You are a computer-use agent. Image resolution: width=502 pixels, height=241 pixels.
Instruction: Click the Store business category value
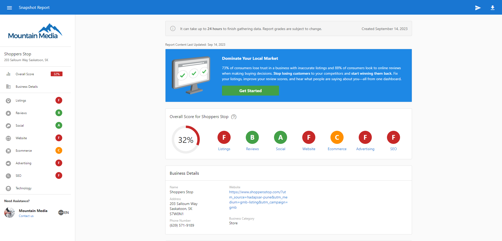click(x=233, y=223)
